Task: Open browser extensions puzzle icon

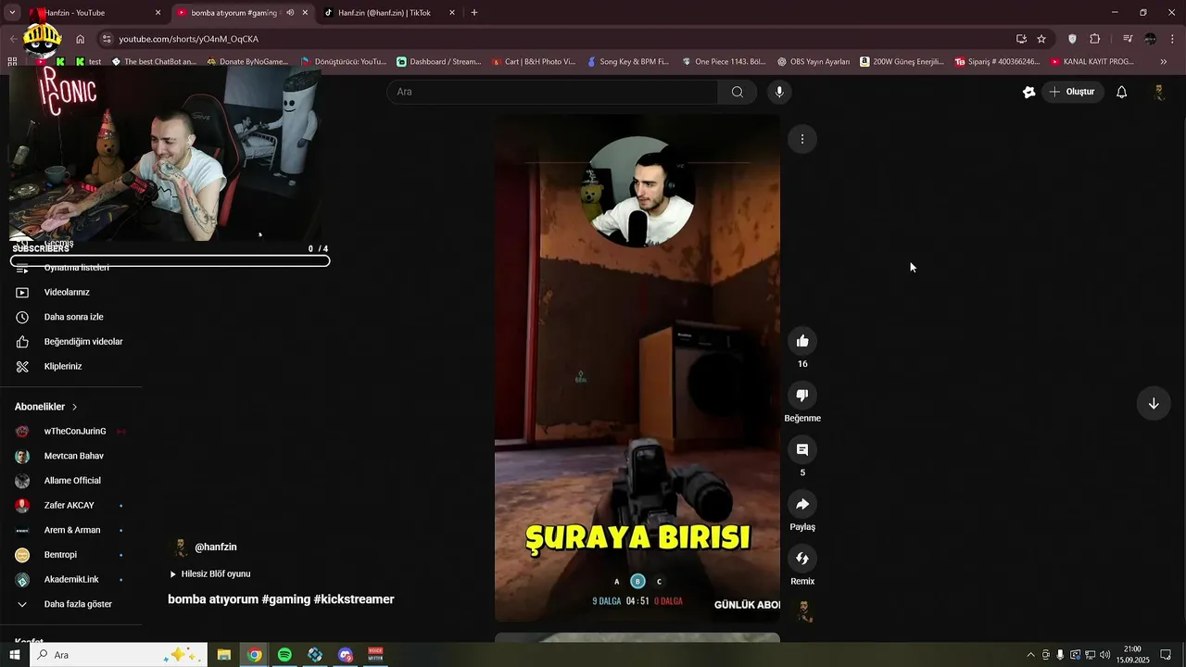Action: (1095, 39)
